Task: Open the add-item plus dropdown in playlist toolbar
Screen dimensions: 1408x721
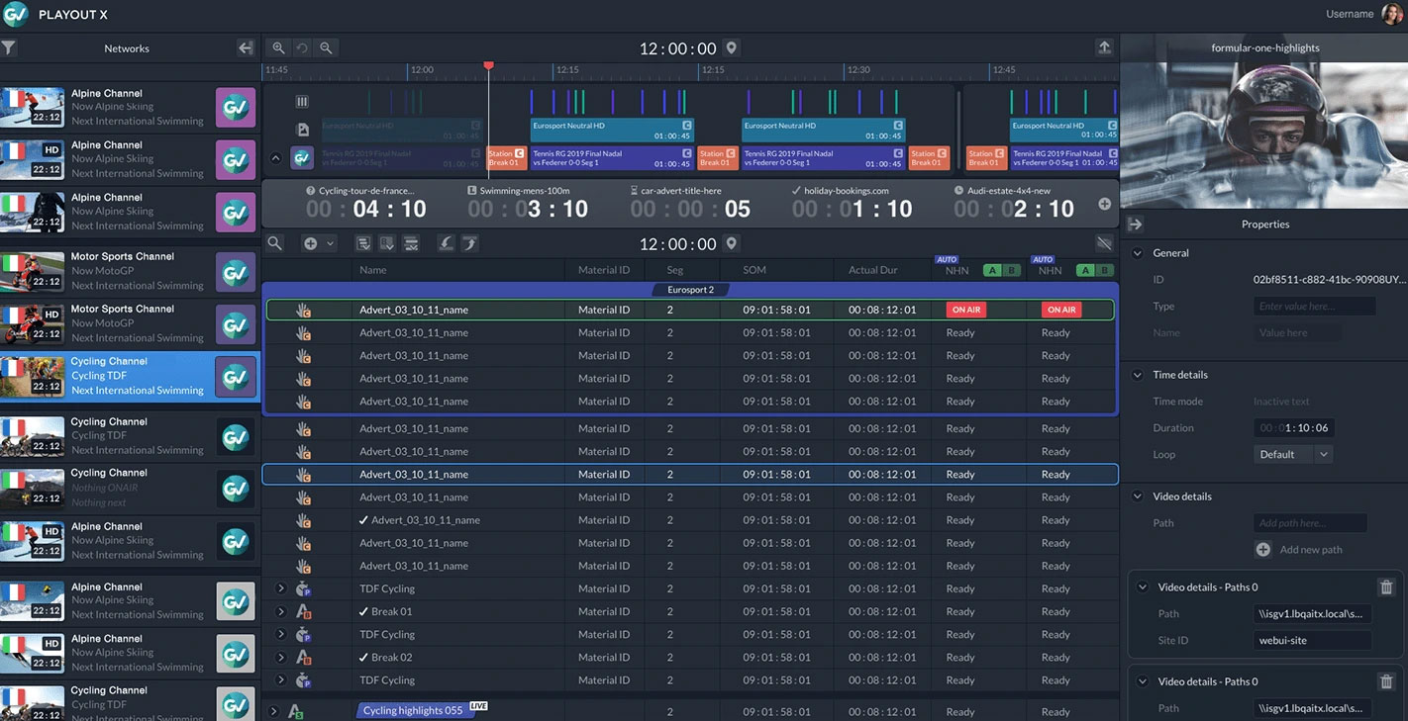Action: click(x=319, y=243)
